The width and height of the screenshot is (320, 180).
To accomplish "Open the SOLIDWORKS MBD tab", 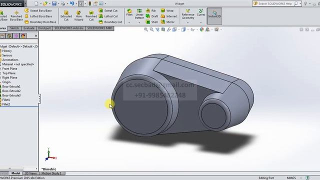I will click(x=100, y=28).
